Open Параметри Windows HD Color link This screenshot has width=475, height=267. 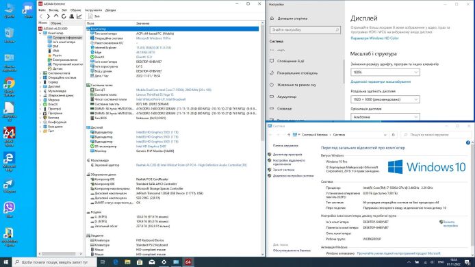pos(374,38)
